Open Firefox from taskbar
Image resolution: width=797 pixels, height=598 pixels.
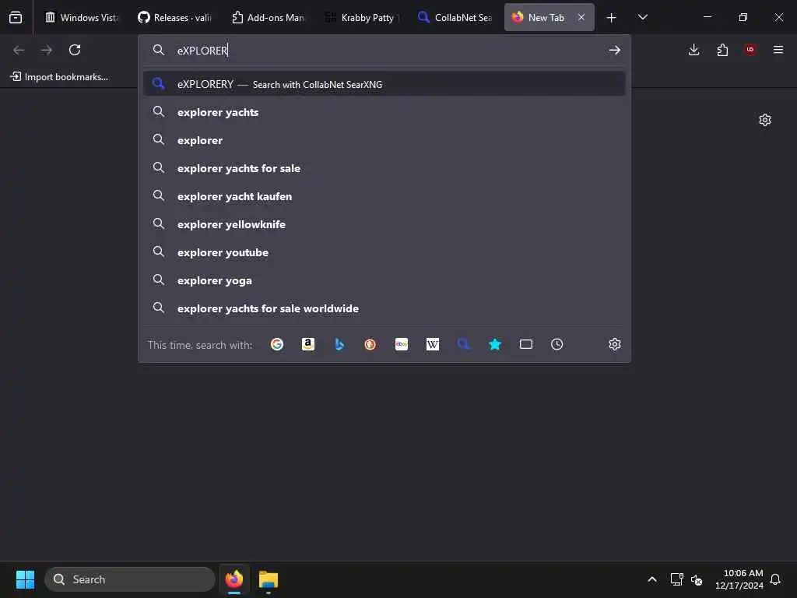tap(234, 579)
